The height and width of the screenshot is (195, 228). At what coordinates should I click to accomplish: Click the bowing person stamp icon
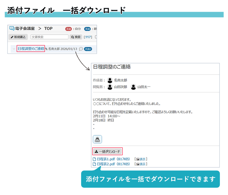point(97,139)
